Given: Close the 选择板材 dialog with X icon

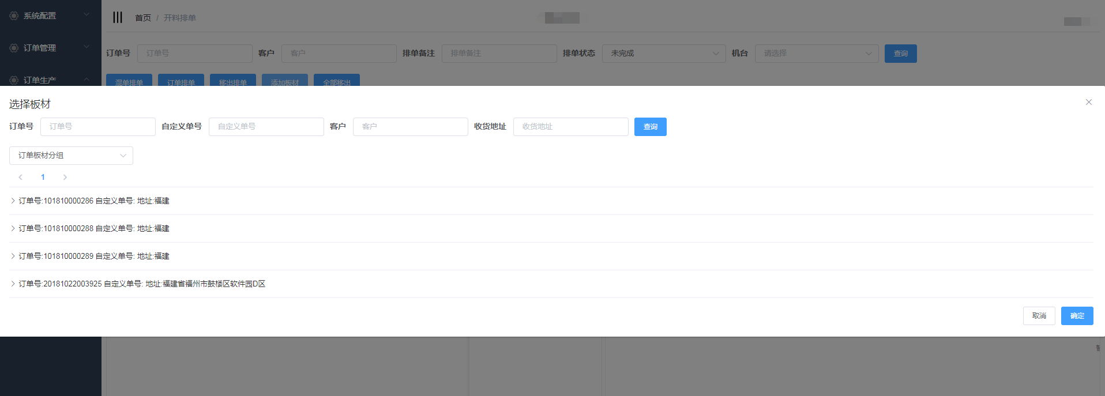Looking at the screenshot, I should (1088, 102).
